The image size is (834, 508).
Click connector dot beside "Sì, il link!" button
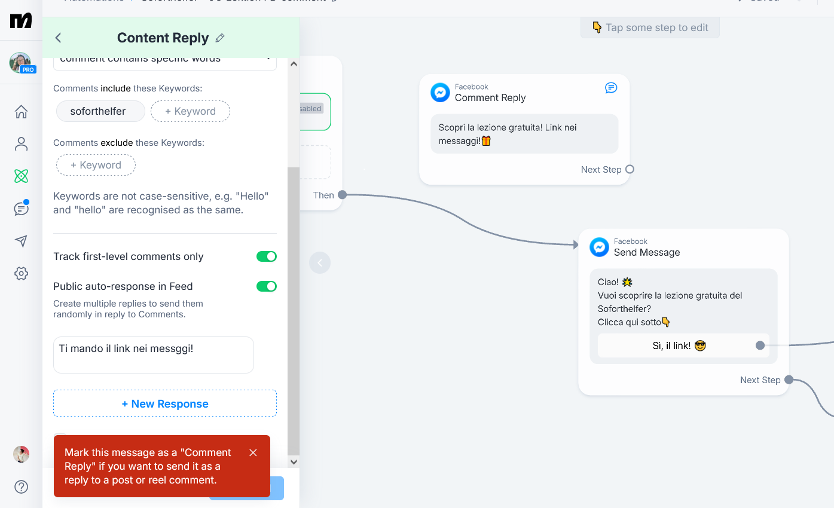tap(760, 345)
